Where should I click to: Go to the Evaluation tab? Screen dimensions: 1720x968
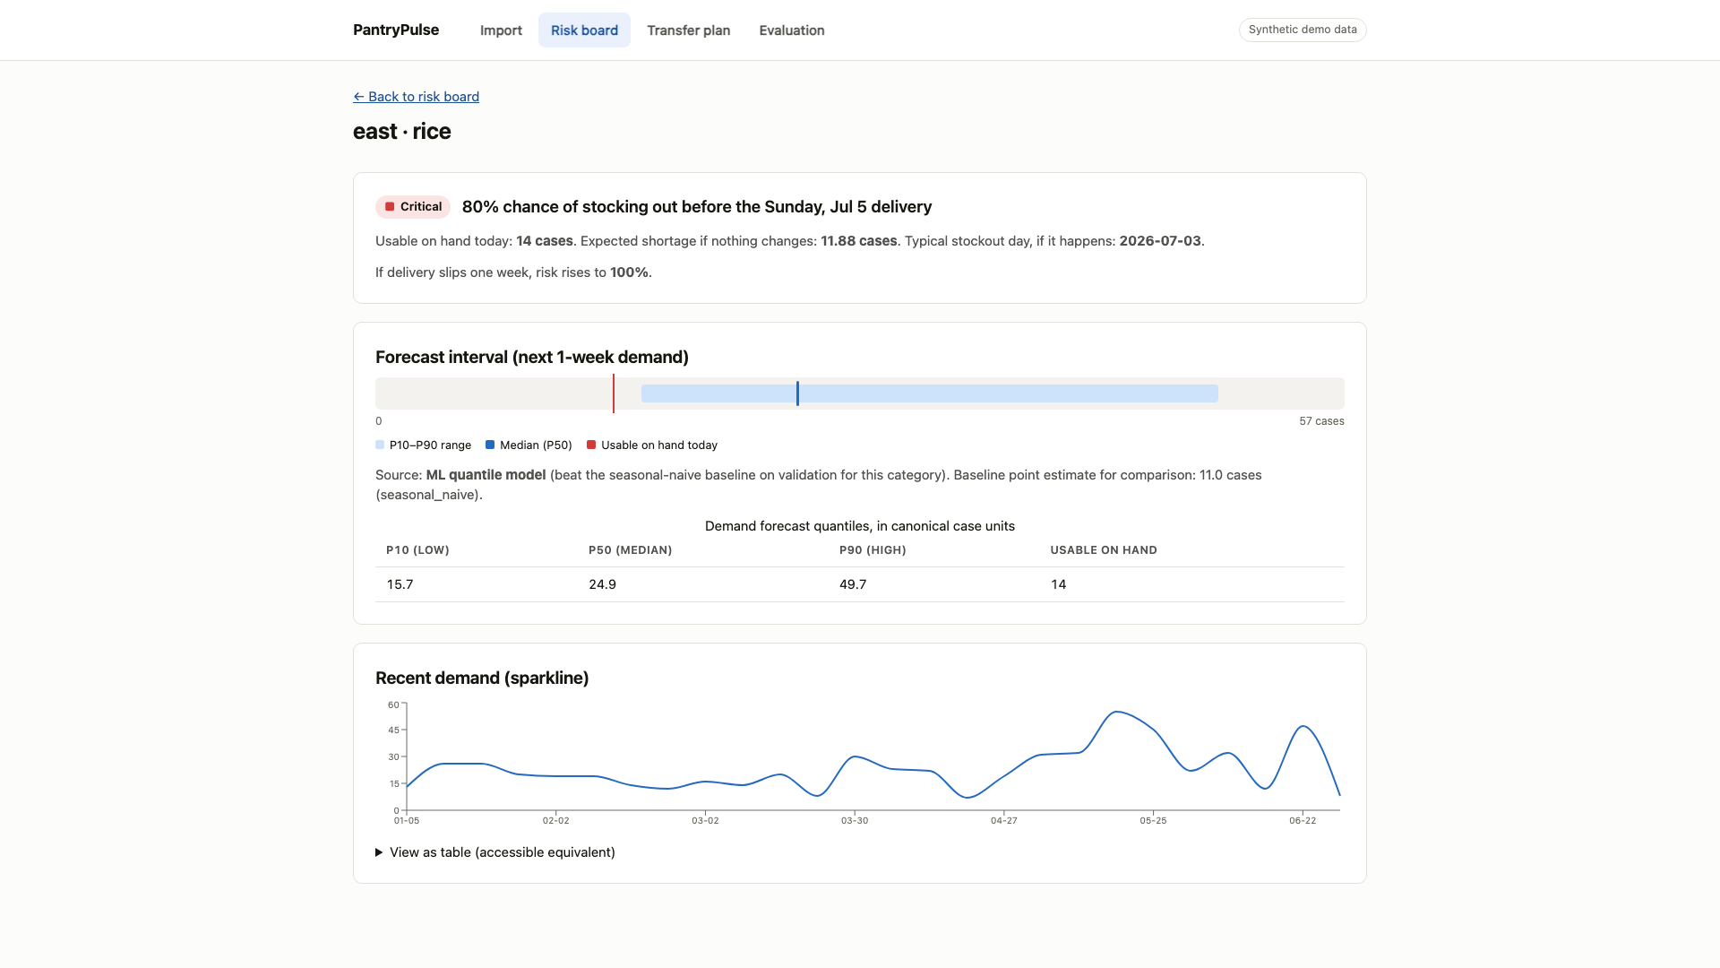[792, 30]
